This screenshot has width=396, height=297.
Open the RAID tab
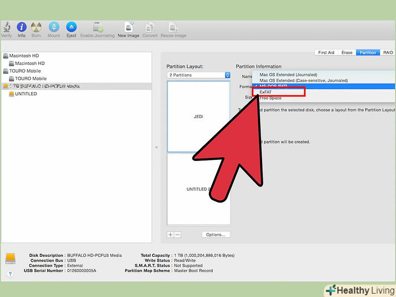point(388,53)
